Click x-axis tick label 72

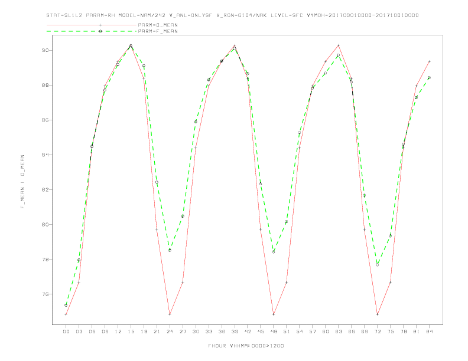pos(377,332)
